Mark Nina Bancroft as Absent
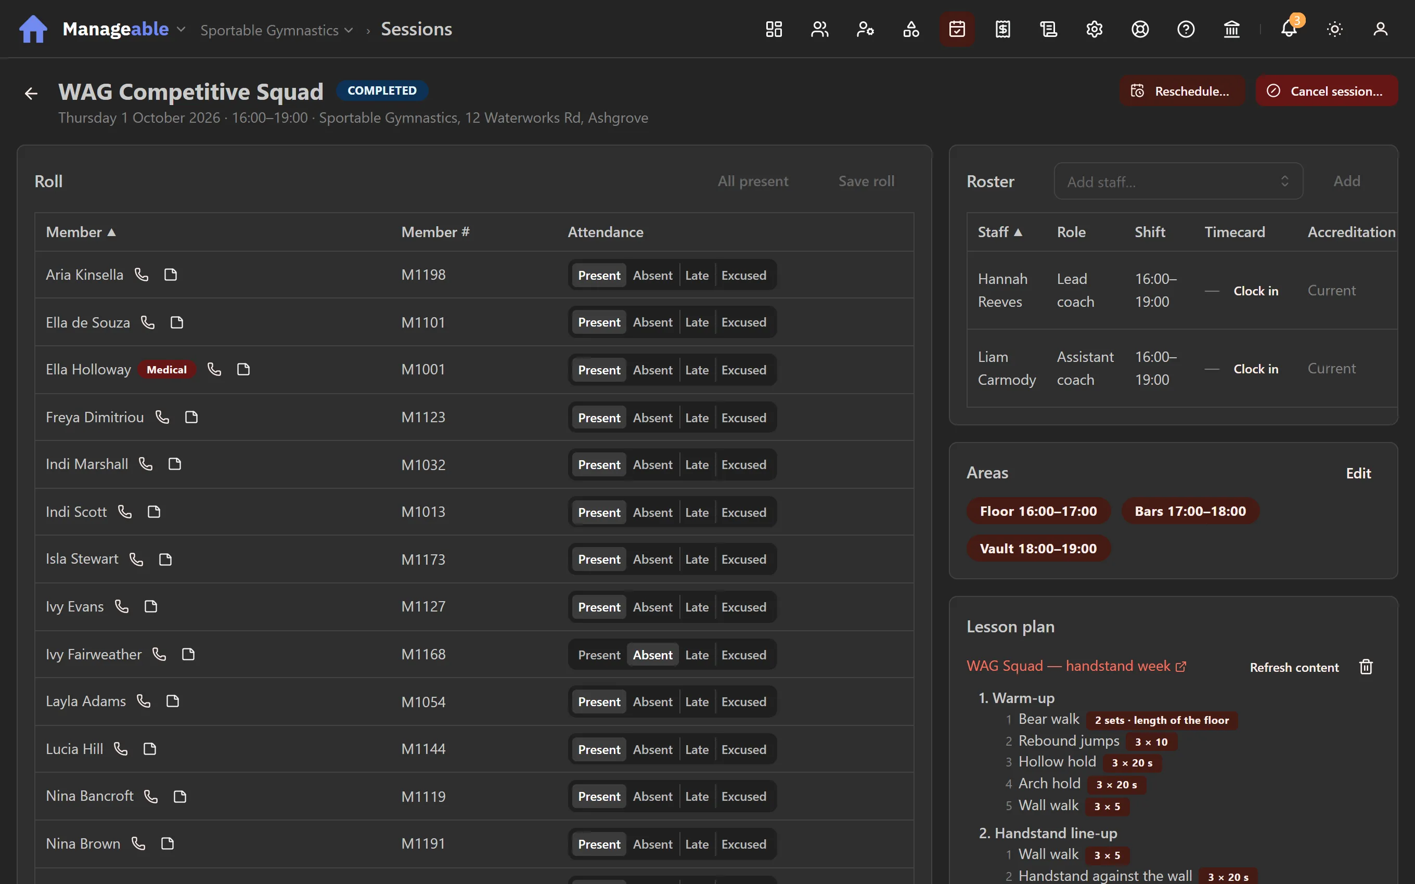The height and width of the screenshot is (884, 1415). click(652, 797)
